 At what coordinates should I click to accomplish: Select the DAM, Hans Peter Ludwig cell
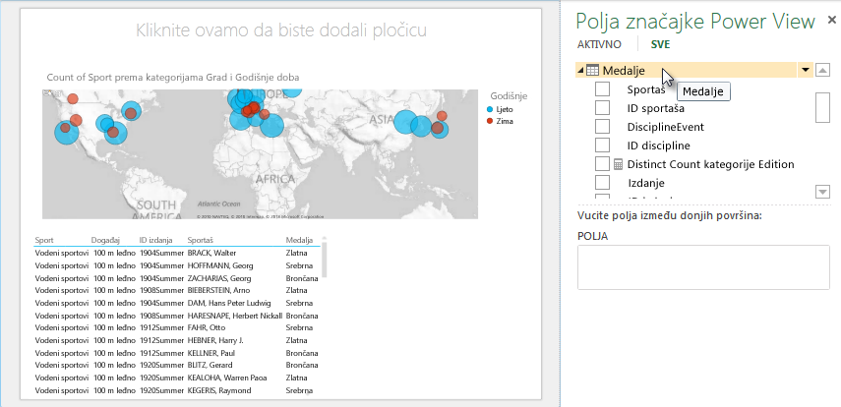pyautogui.click(x=229, y=303)
